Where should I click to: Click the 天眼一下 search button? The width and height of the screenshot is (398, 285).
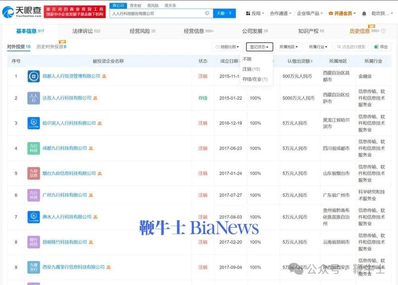(x=224, y=13)
